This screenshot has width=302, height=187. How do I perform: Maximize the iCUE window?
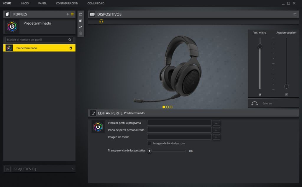click(288, 3)
